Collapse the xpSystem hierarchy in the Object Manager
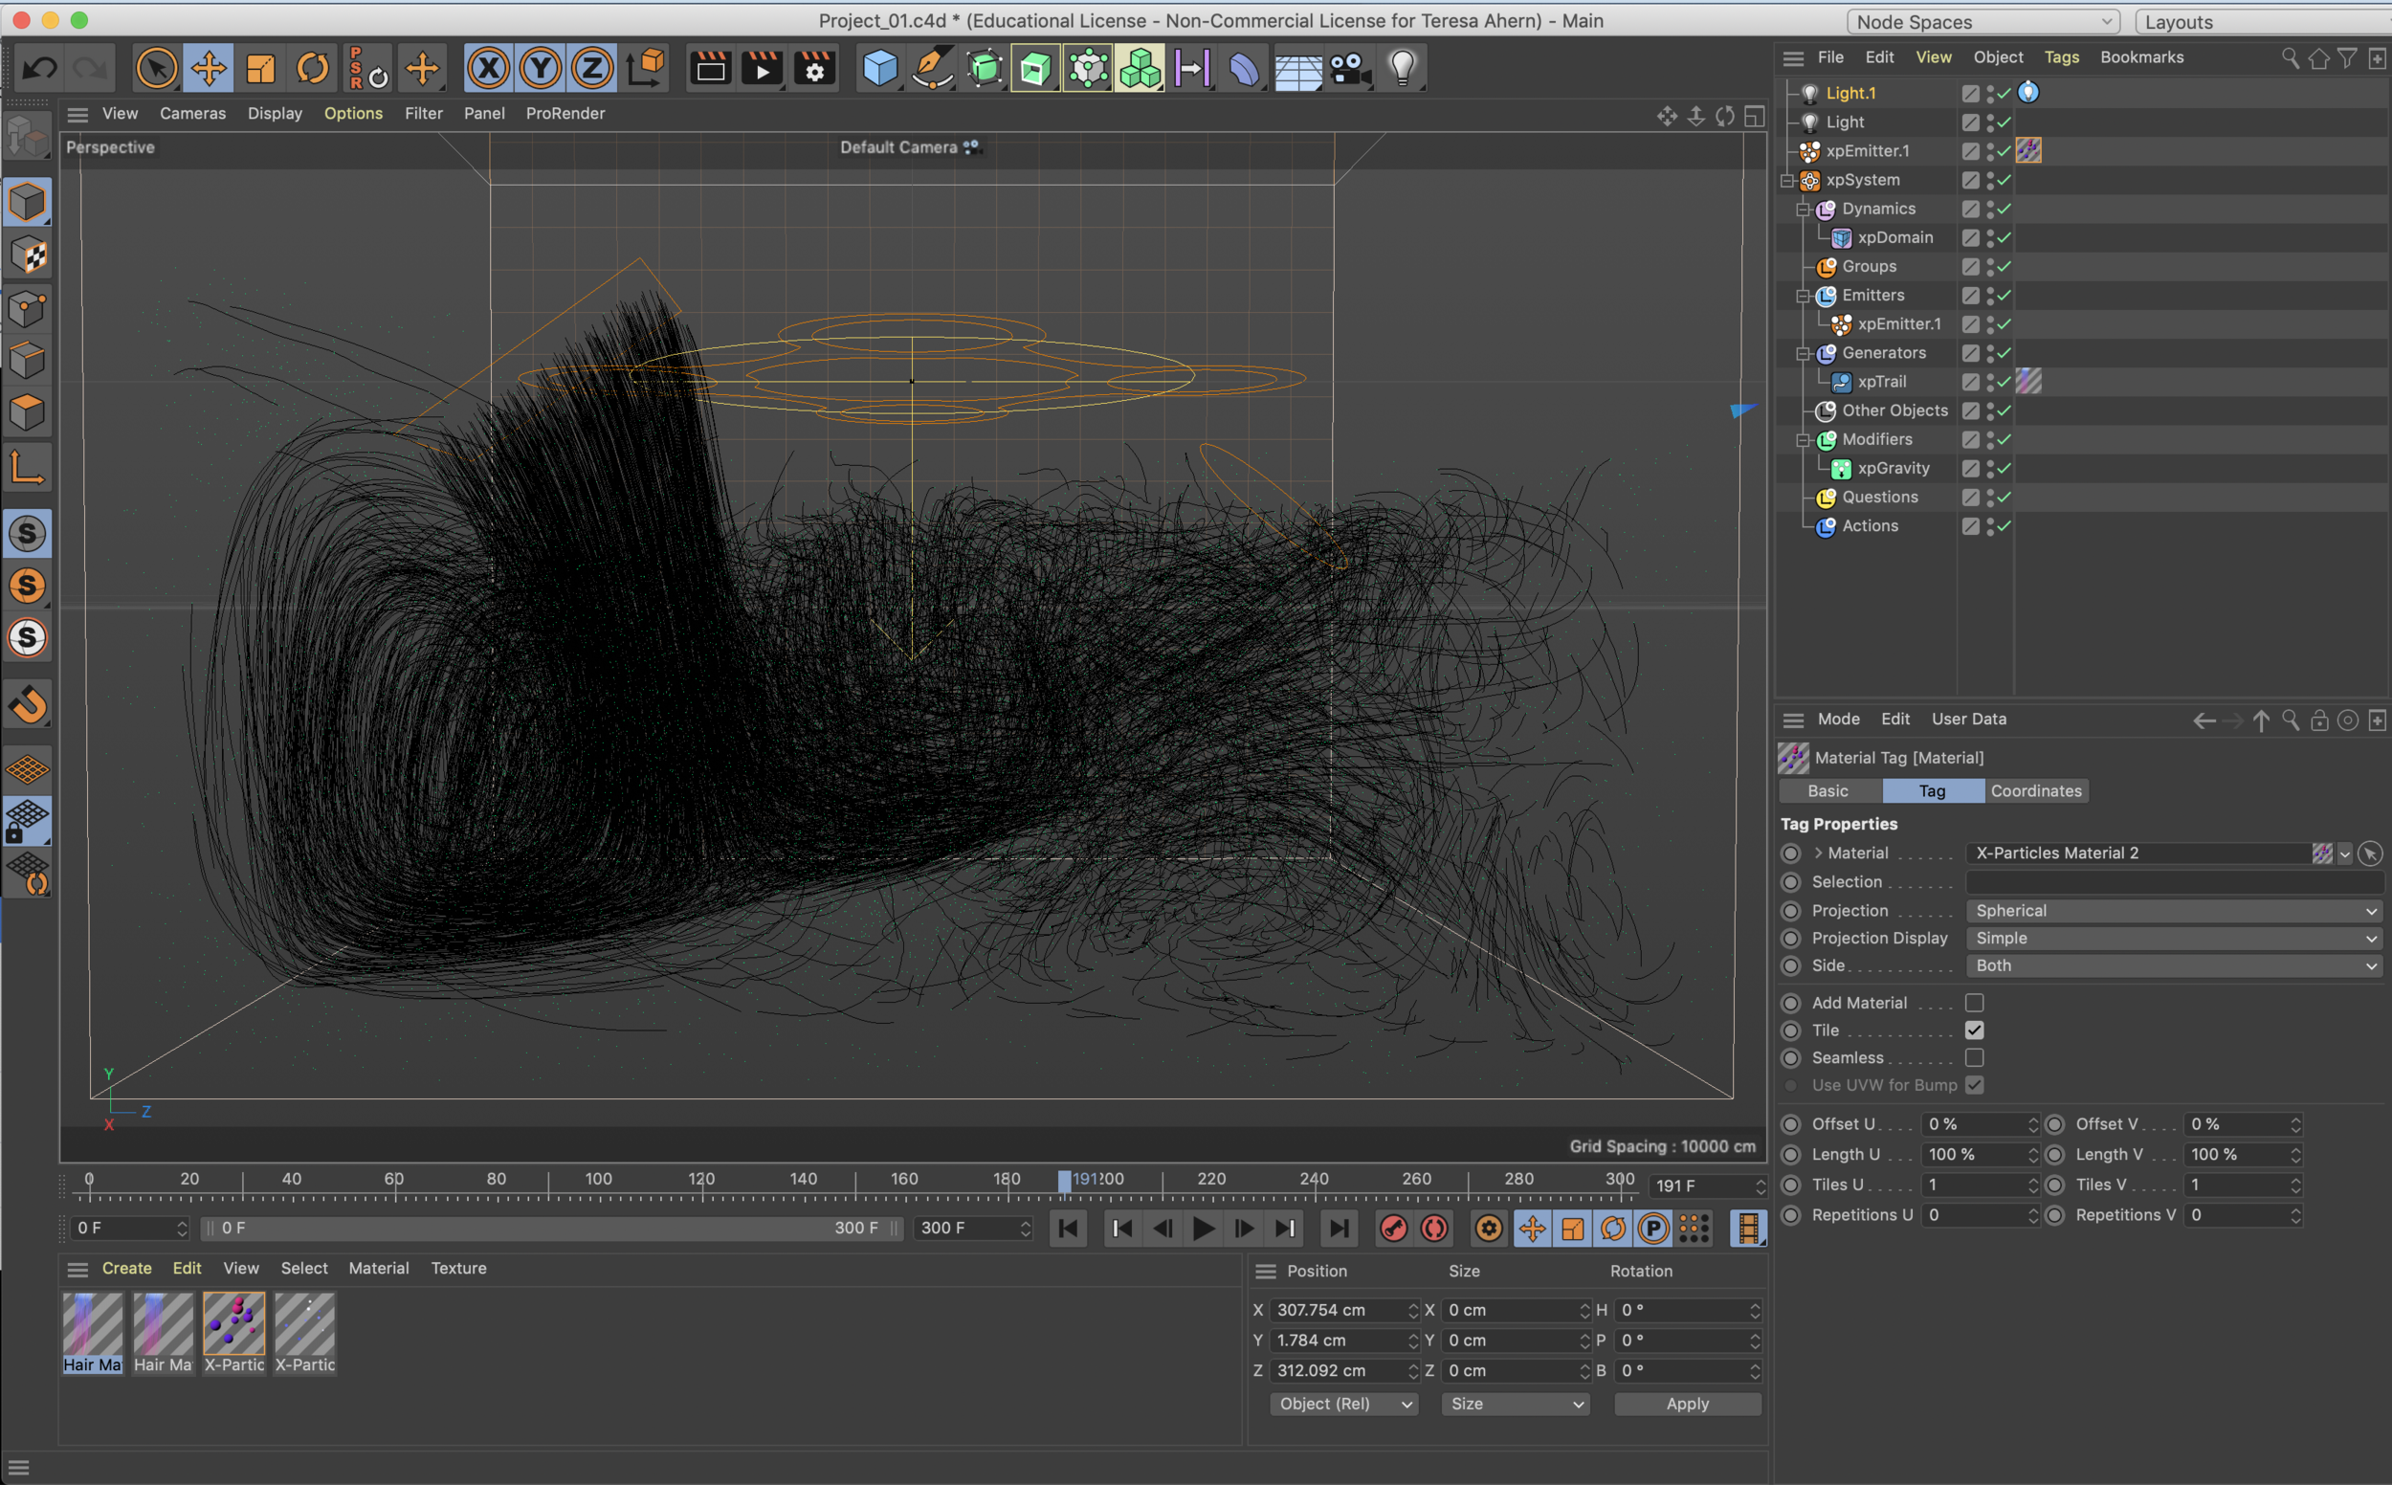 tap(1787, 180)
